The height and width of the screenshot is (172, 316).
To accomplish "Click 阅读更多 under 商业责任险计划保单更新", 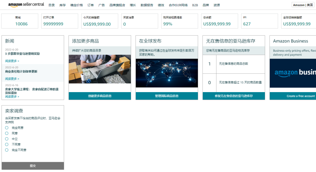I will 12,79.
